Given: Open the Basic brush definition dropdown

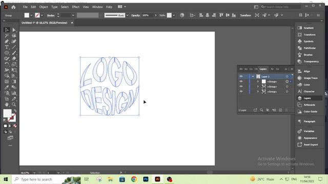Looking at the screenshot, I should [x=127, y=15].
